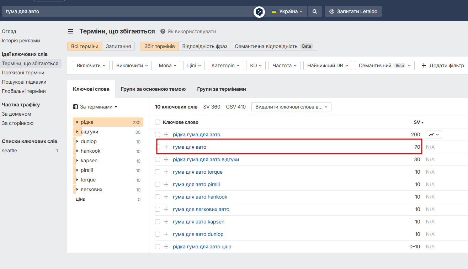Expand the KD filter dropdown
Viewport: 468px width, 269px height.
(256, 65)
